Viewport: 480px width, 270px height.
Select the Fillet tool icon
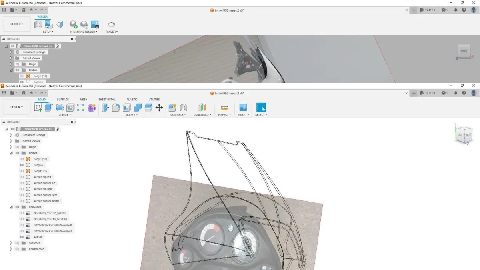click(x=116, y=107)
